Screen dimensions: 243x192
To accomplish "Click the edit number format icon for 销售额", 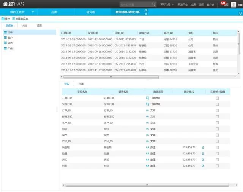I will (203, 147).
